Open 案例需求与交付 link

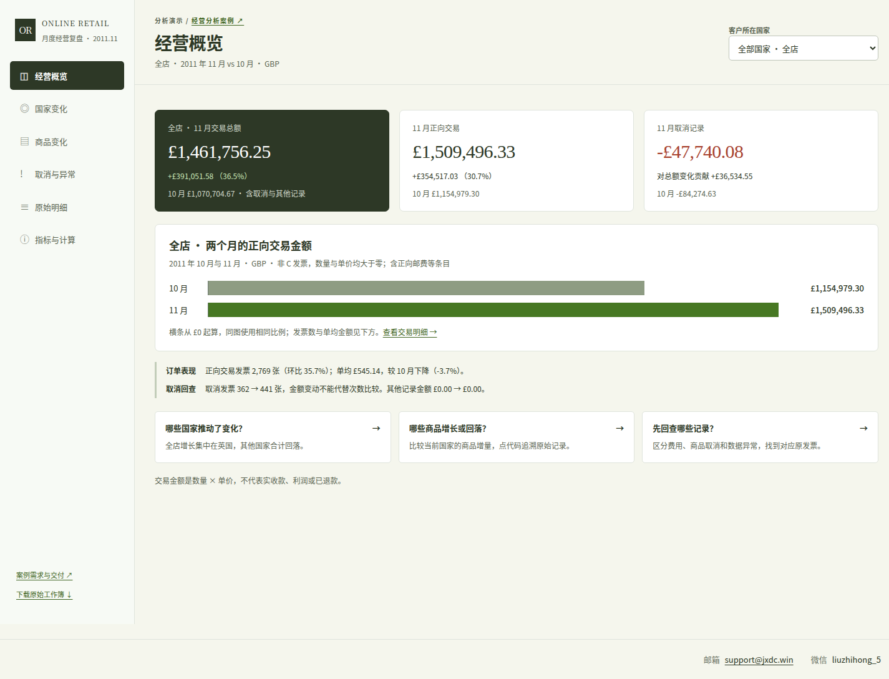point(44,575)
